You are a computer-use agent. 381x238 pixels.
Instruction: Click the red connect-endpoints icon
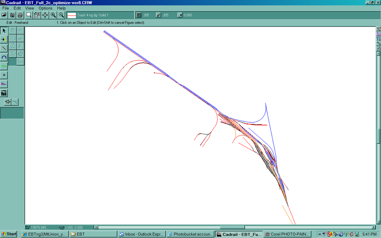coord(378,44)
